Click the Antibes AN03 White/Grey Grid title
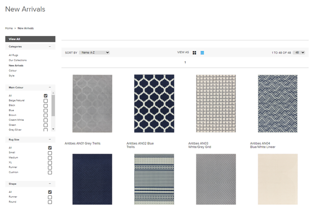Viewport: 316px width, 220px height. click(x=200, y=145)
